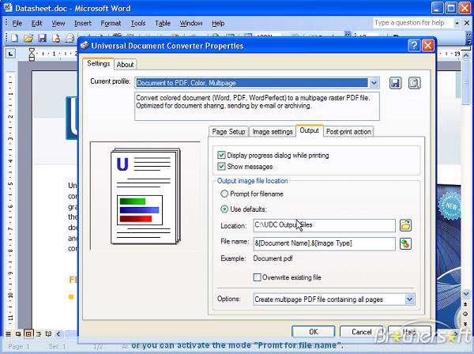Click the Type a question for help box

point(412,23)
